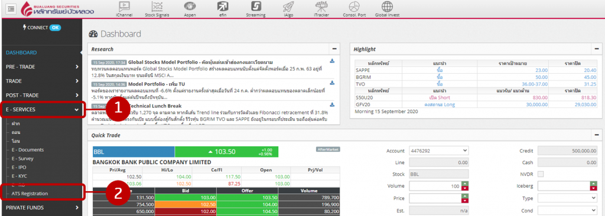Increase Iceberg with the up arrow
Image resolution: width=605 pixels, height=216 pixels.
tap(593, 184)
